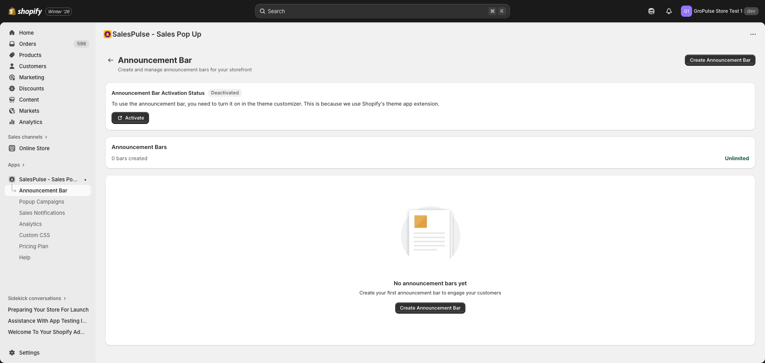
Task: Open the three-dot overflow menu
Action: [753, 34]
